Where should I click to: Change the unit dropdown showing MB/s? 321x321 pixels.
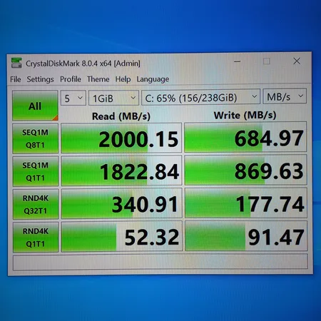tap(285, 96)
